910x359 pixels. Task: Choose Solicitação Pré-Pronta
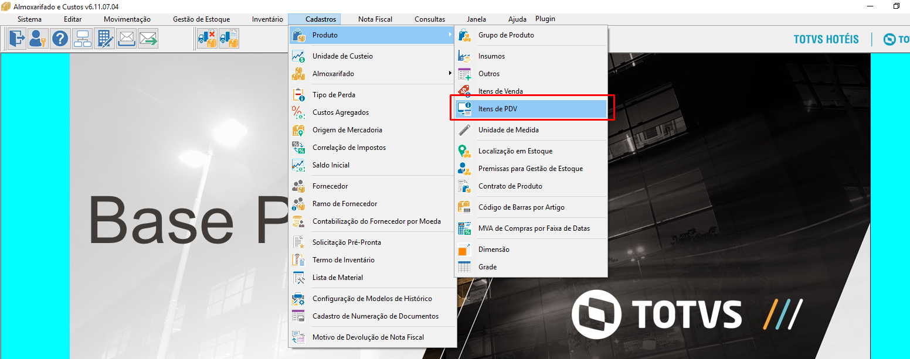(x=372, y=242)
